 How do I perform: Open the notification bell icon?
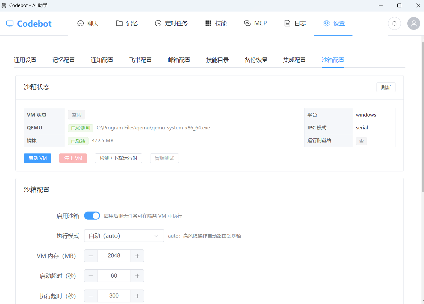(x=394, y=23)
